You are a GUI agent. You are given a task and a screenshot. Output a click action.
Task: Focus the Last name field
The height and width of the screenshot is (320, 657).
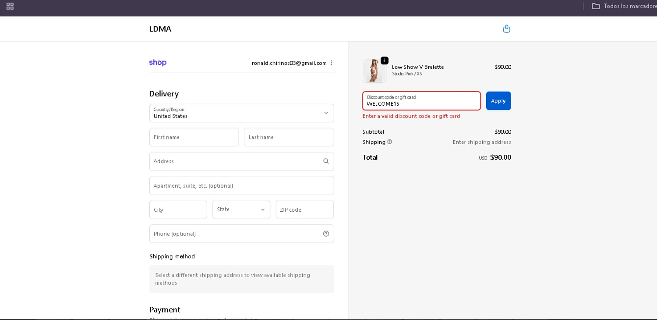coord(289,137)
